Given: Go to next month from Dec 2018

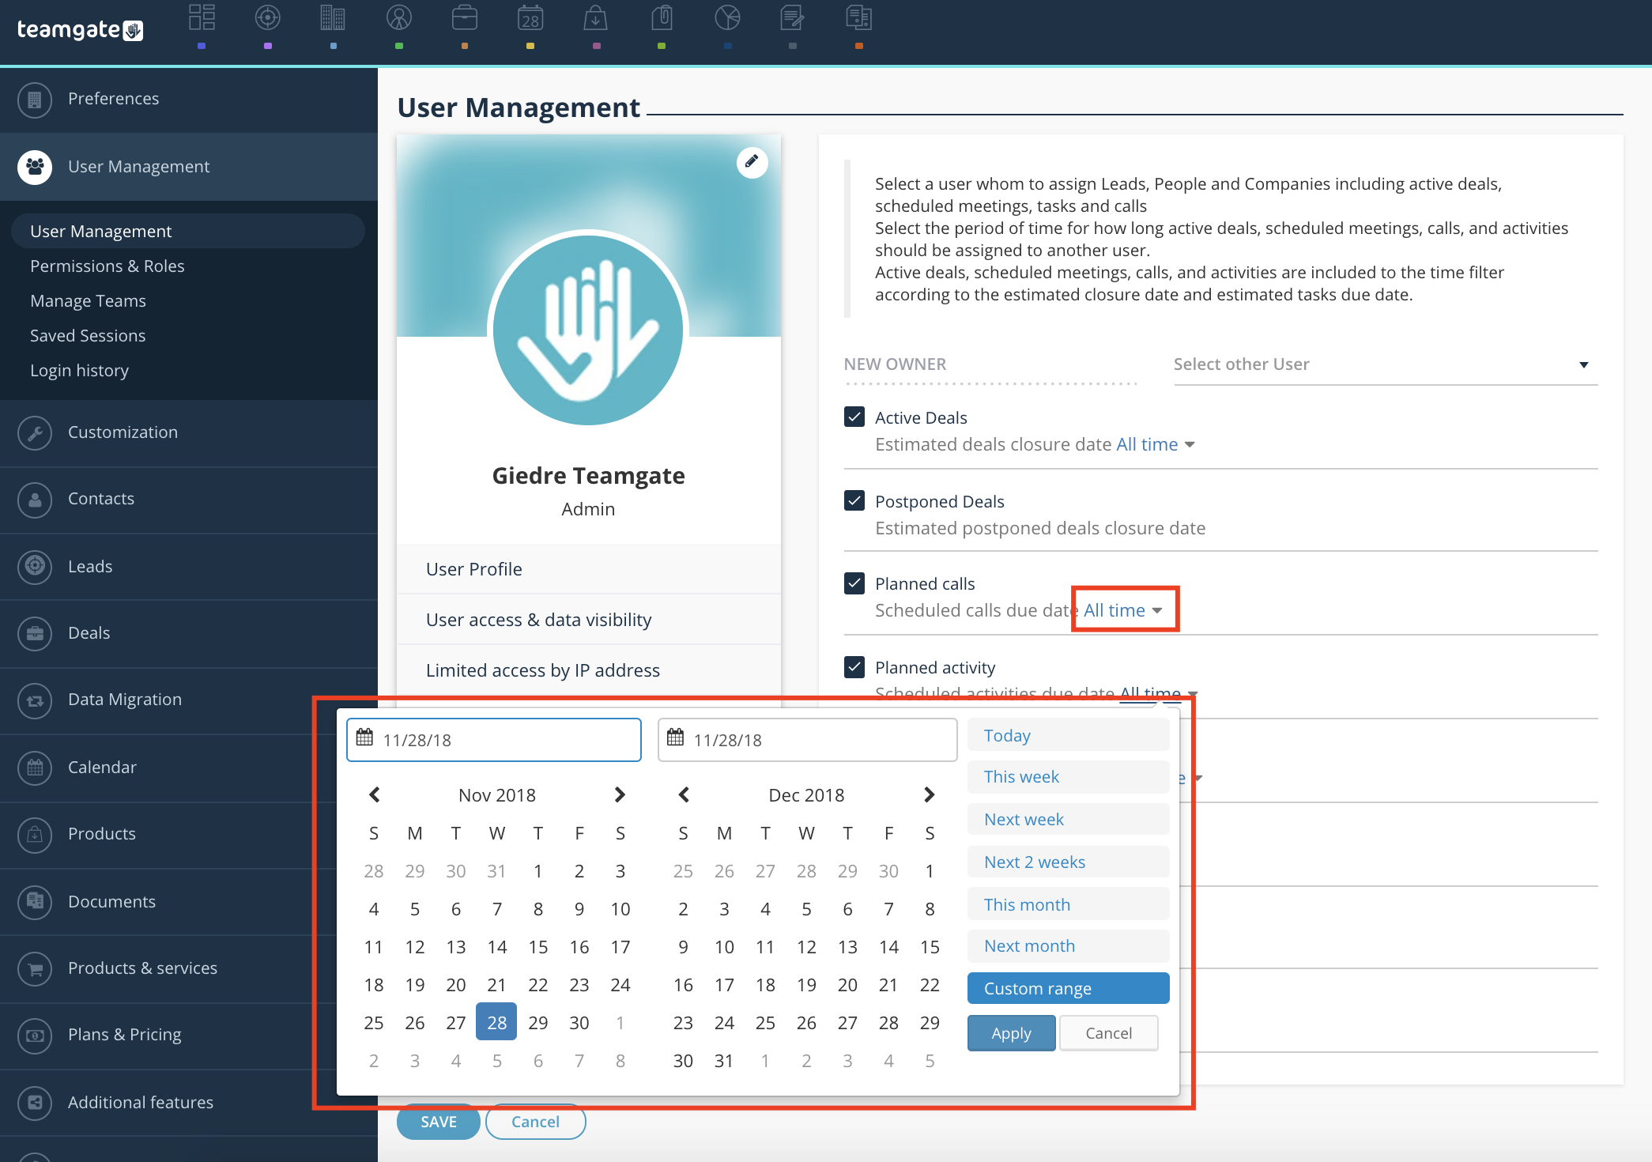Looking at the screenshot, I should point(930,794).
